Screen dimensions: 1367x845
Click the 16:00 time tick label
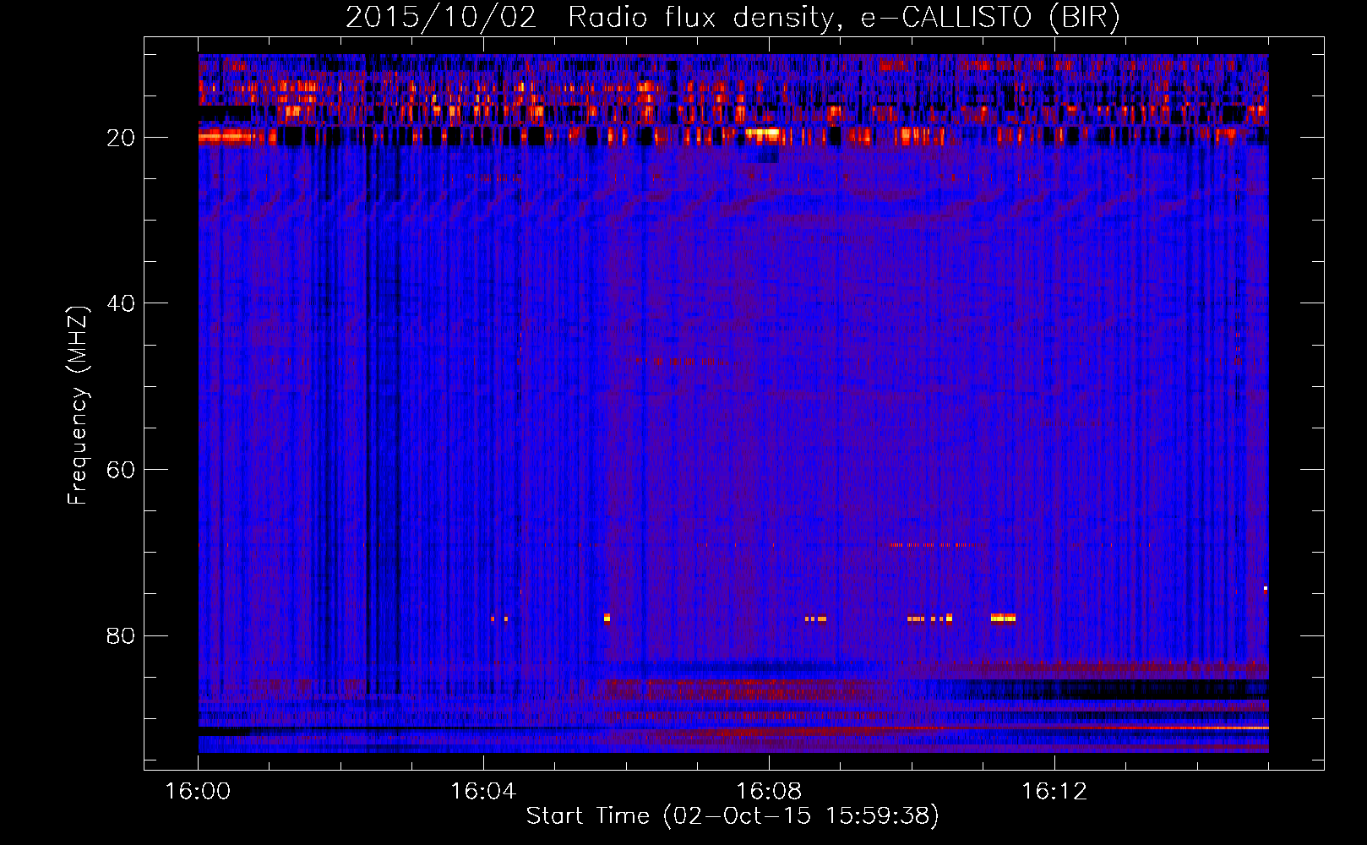[x=198, y=791]
